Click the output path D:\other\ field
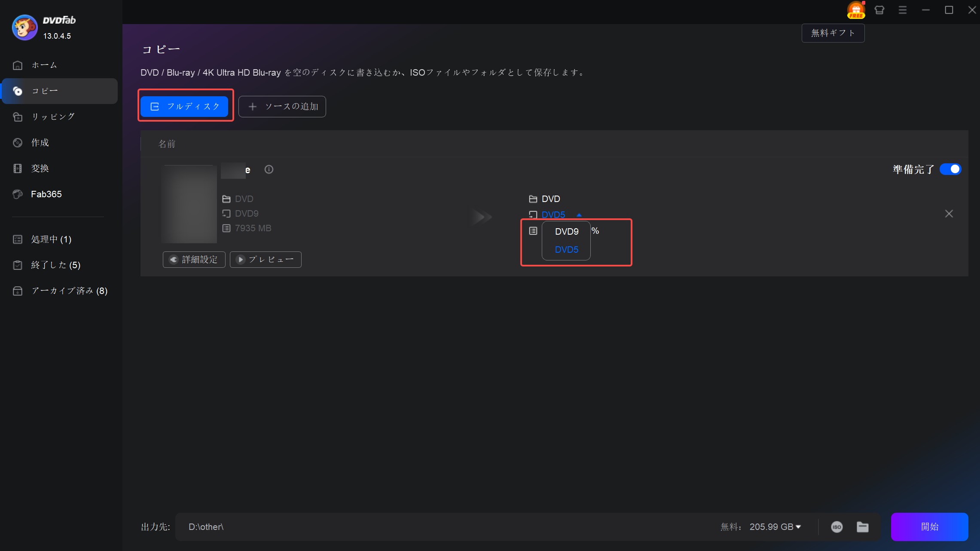The image size is (980, 551). pos(430,527)
